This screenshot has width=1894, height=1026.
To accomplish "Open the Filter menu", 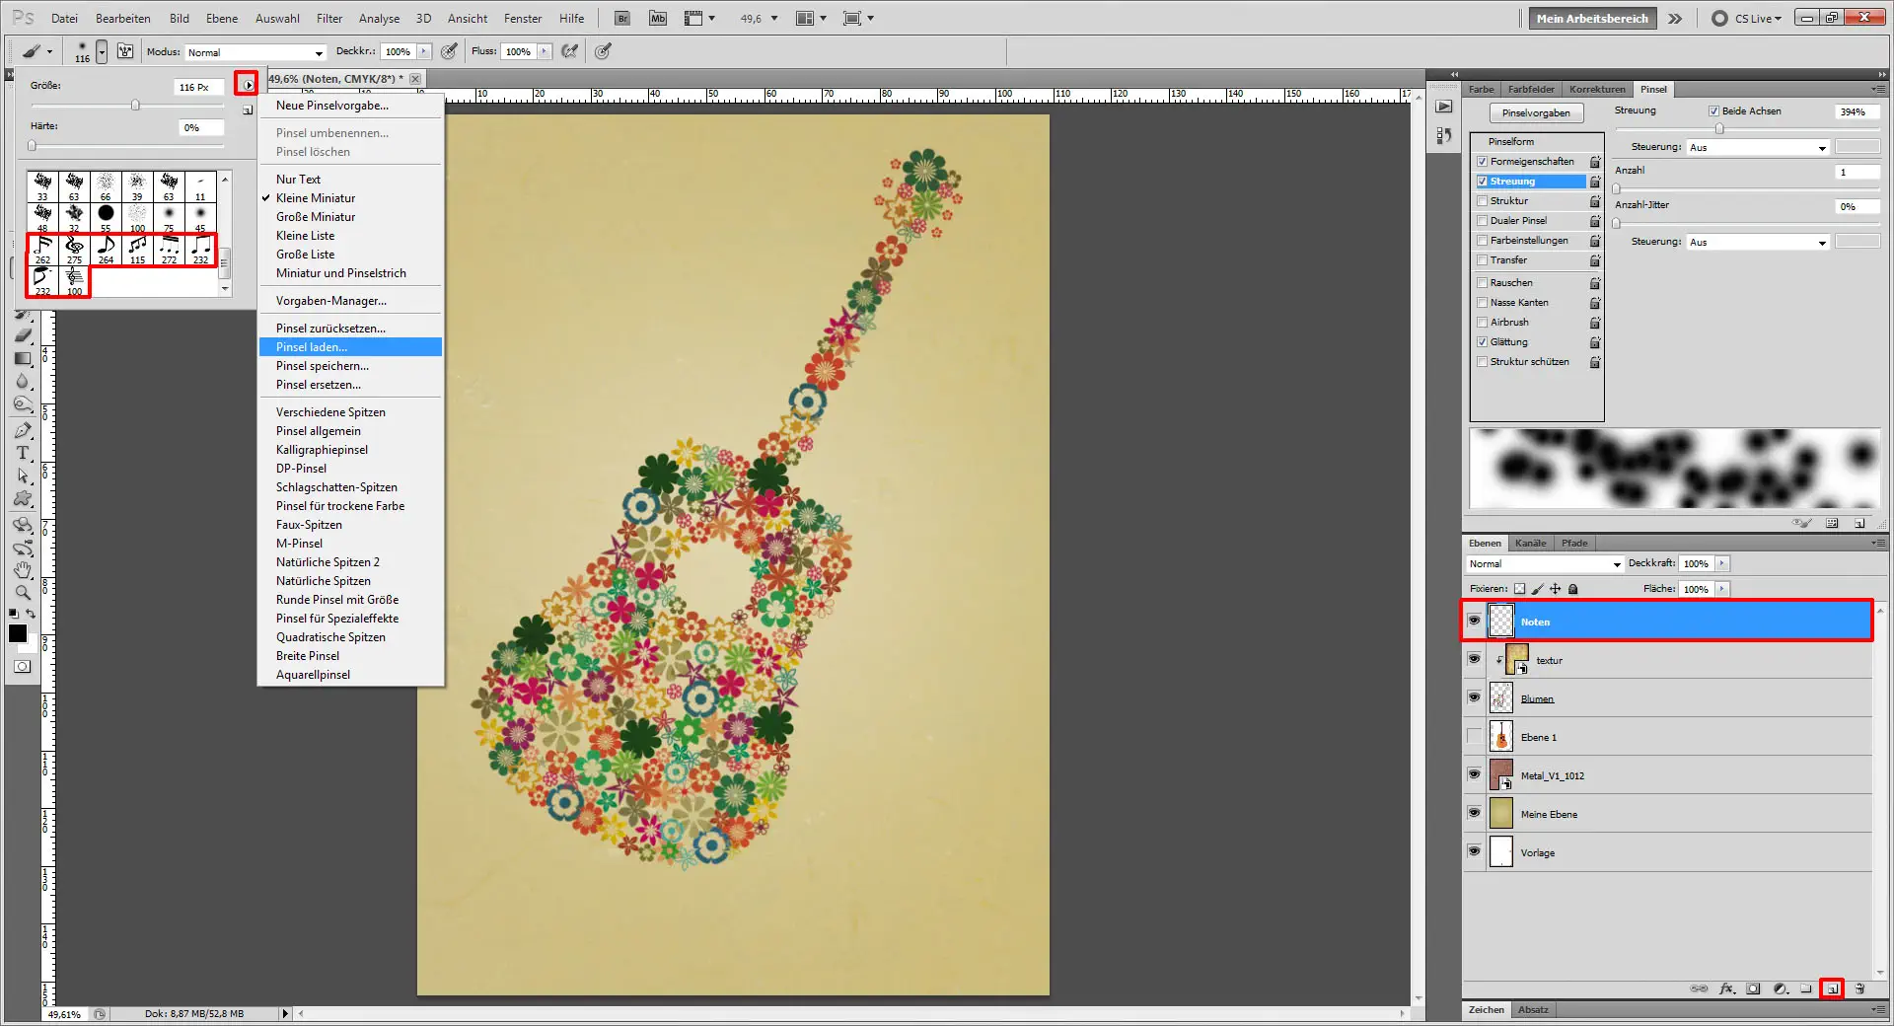I will click(x=329, y=18).
